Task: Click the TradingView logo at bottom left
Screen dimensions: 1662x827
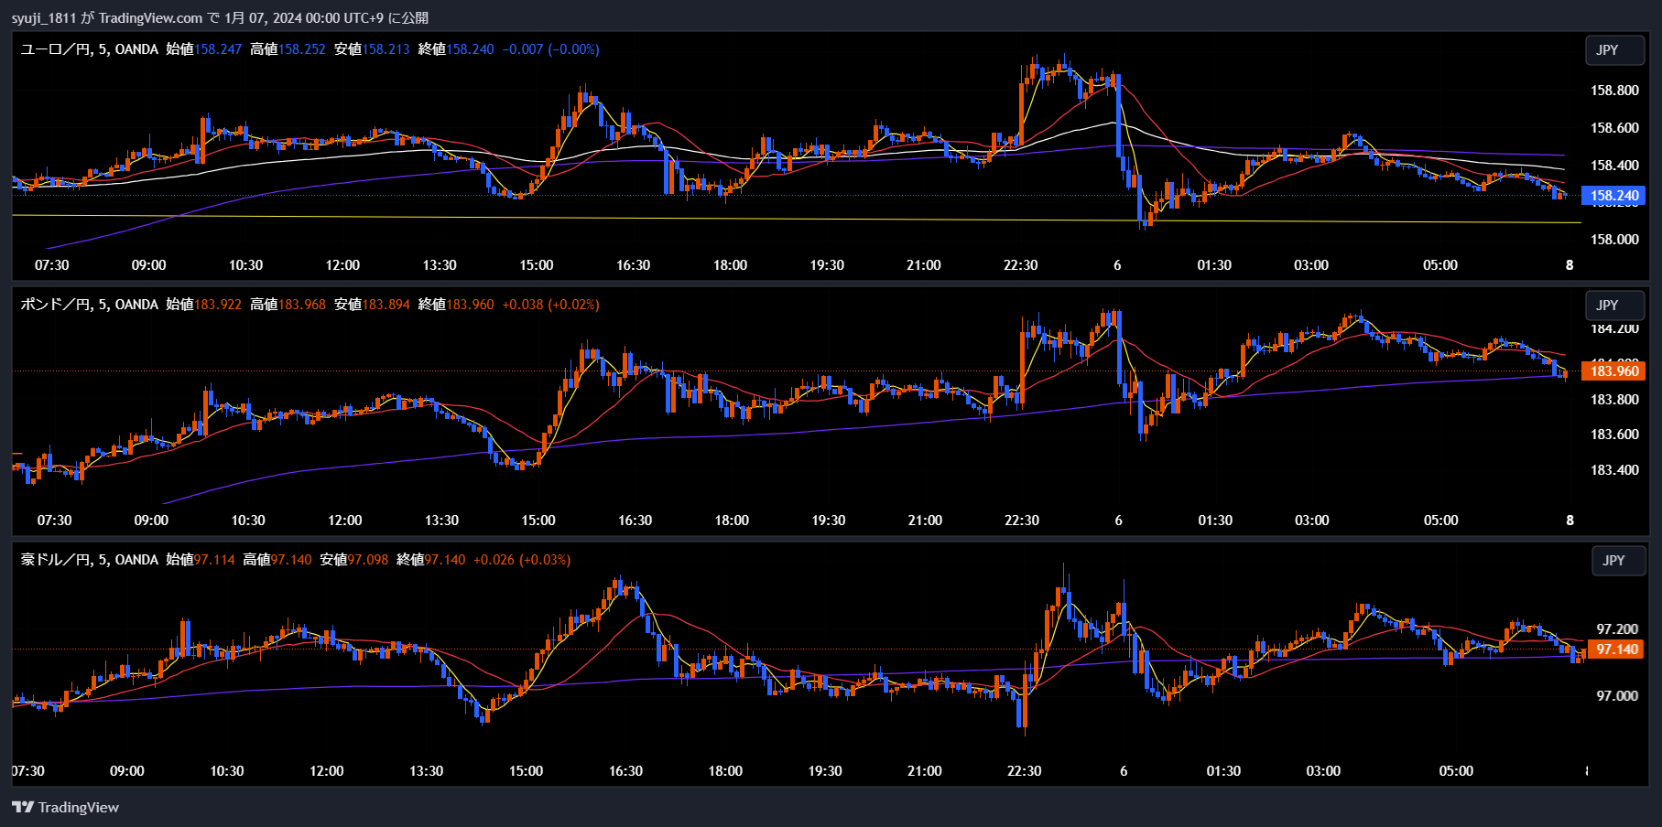Action: (65, 807)
